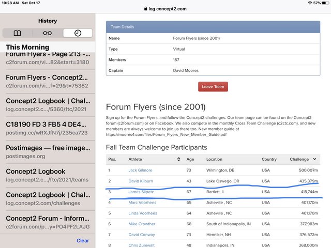Select the 377,983m challenge value

click(x=309, y=224)
